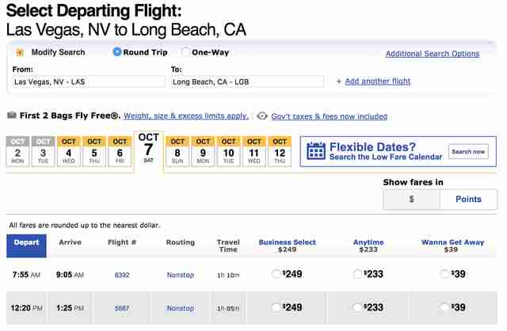Screen dimensions: 507x331
Task: Click the luggage icon beside Bags Fly Free
Action: (12, 115)
